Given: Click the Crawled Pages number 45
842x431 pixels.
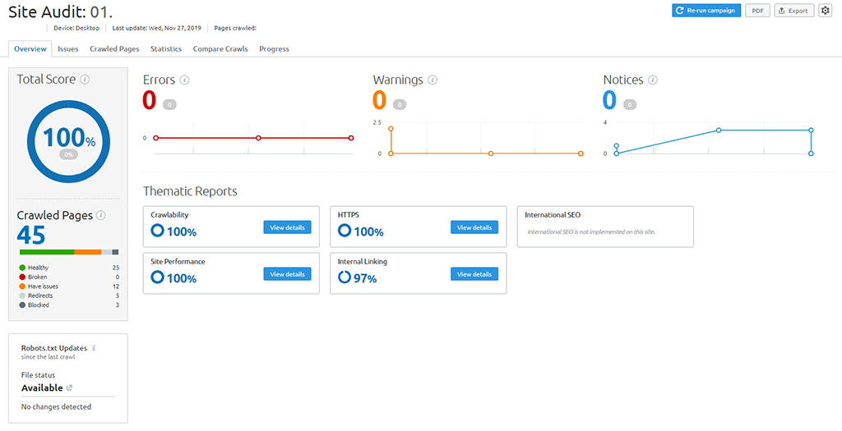Looking at the screenshot, I should [31, 236].
